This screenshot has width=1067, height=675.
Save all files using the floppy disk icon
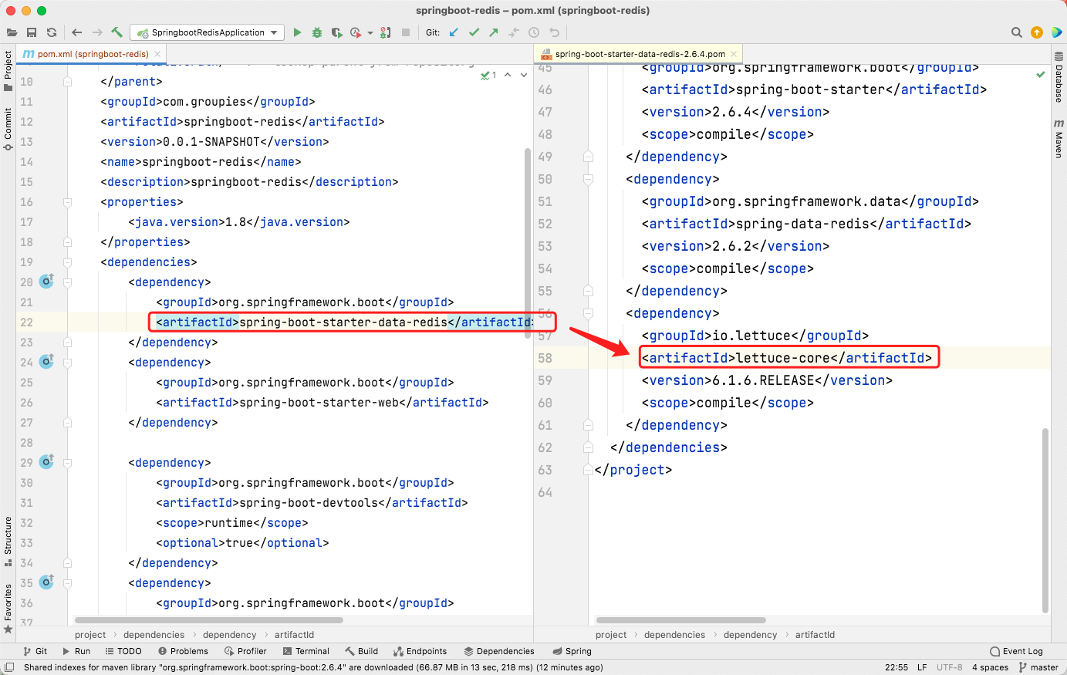point(32,32)
